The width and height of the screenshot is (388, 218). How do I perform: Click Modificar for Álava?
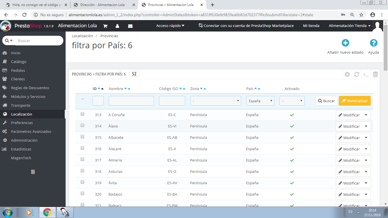[x=349, y=126]
